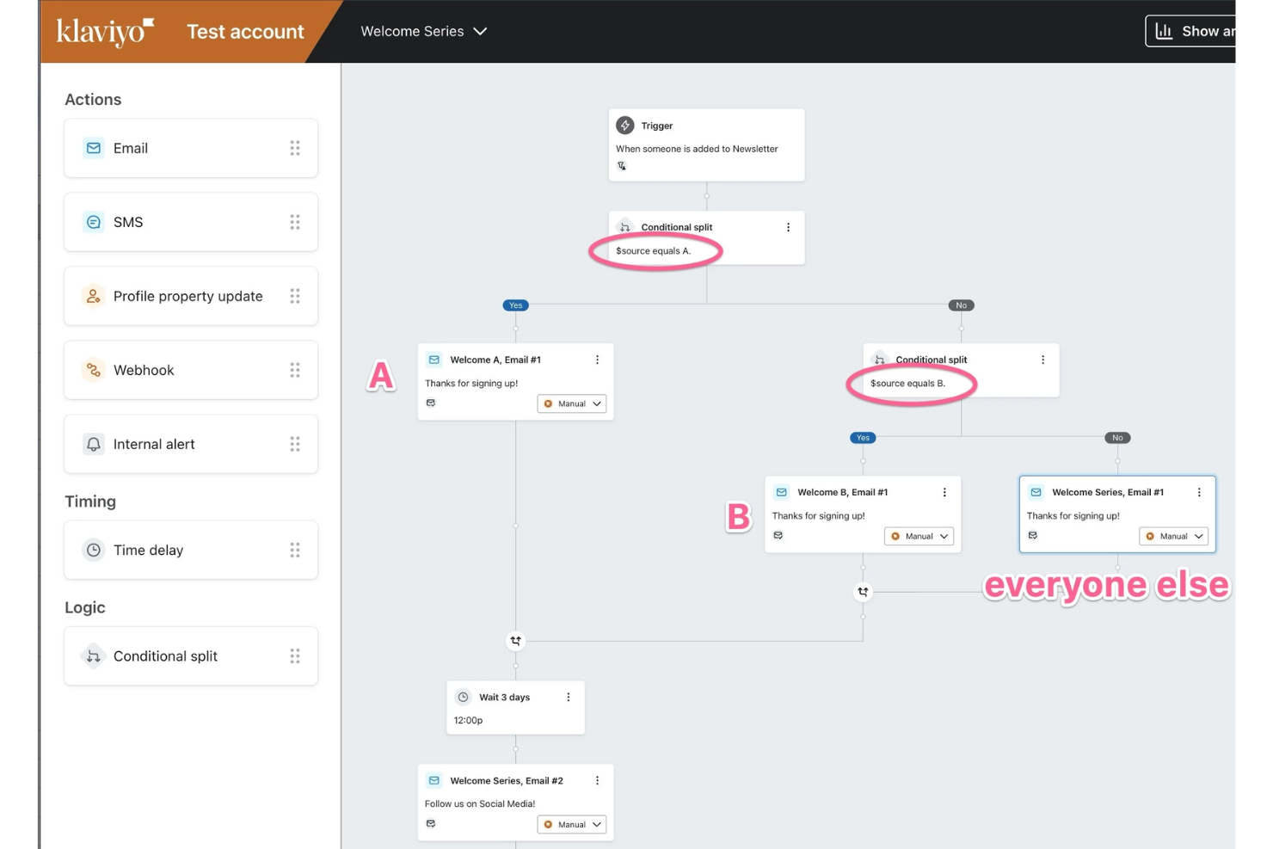Select the Webhook action icon
This screenshot has height=849, width=1273.
[93, 370]
